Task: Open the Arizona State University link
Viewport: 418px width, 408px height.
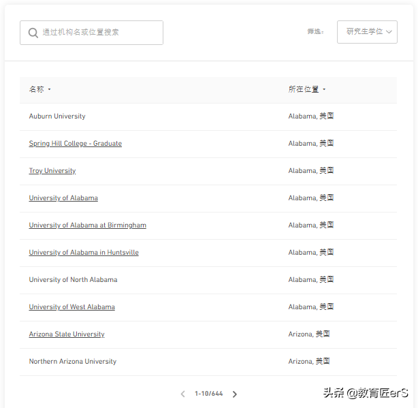Action: click(x=67, y=334)
